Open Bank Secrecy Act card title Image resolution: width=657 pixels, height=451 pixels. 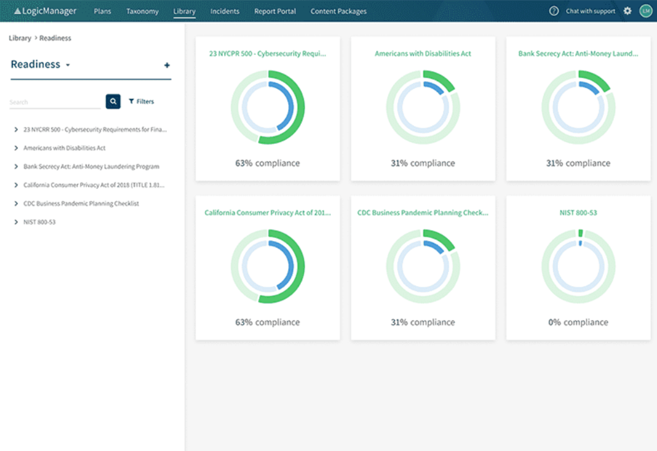pyautogui.click(x=578, y=54)
